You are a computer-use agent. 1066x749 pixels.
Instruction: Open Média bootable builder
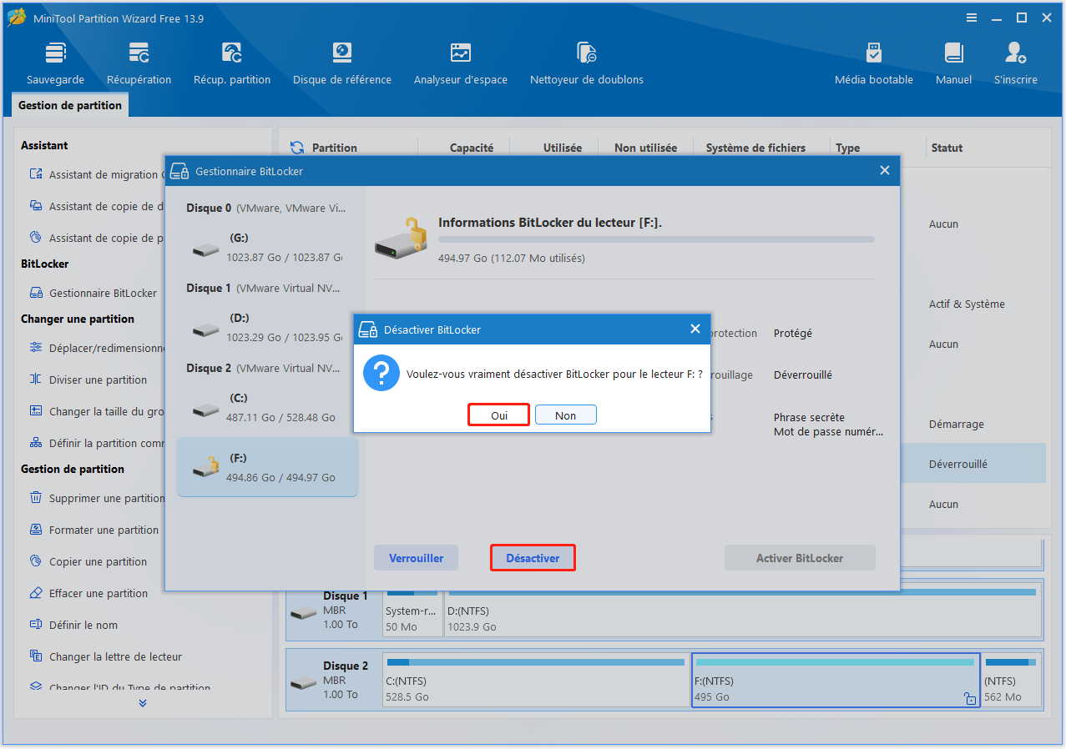(x=874, y=64)
